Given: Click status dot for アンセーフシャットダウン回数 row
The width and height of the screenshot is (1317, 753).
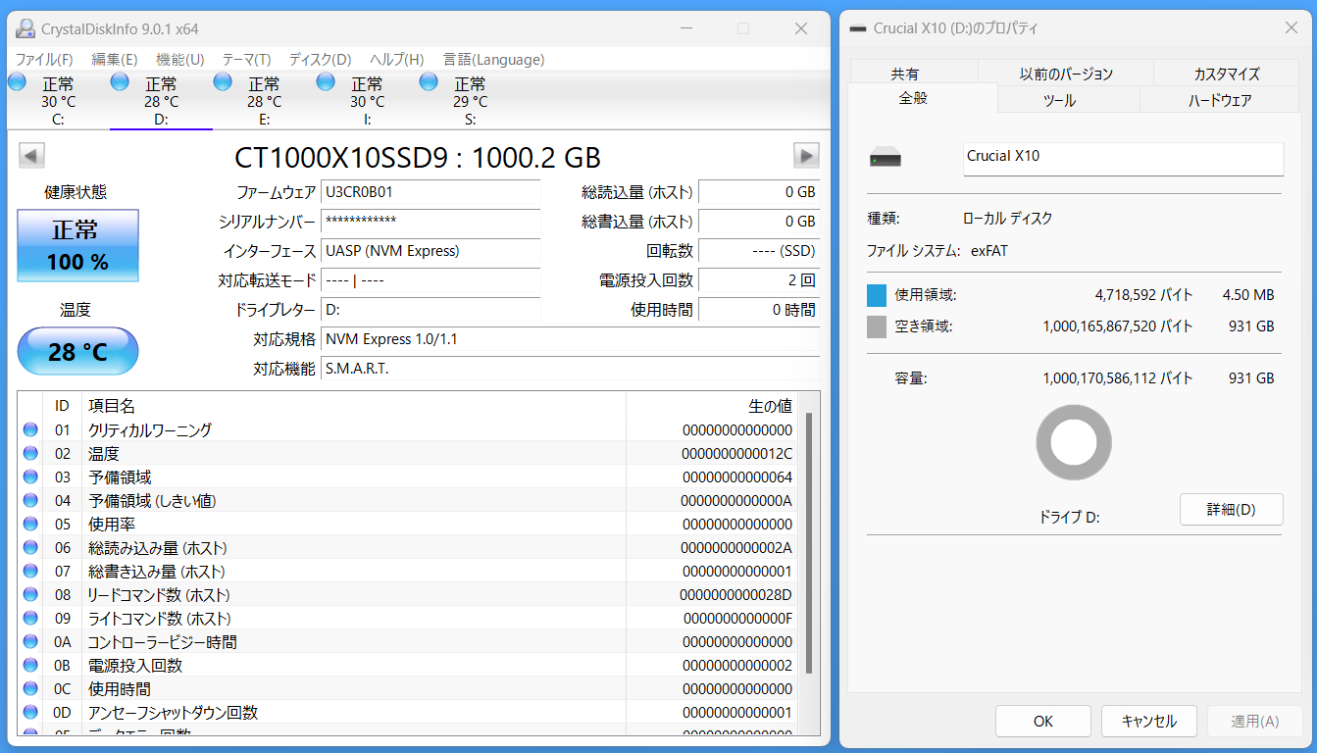Looking at the screenshot, I should [30, 712].
